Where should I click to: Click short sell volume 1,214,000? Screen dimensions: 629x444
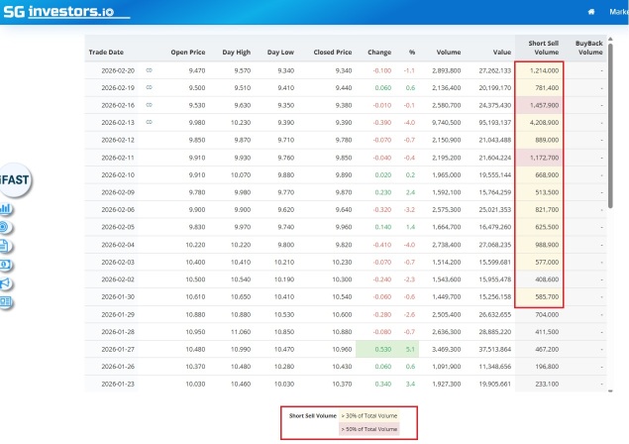coord(544,70)
